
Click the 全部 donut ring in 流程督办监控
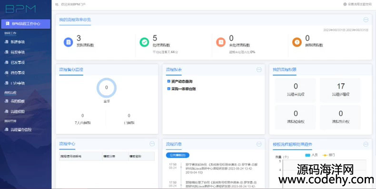pyautogui.click(x=107, y=88)
